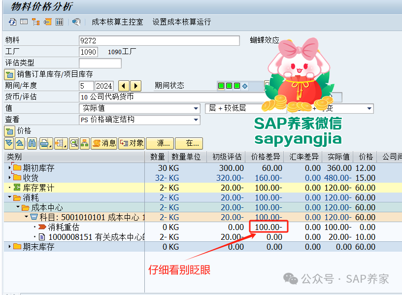402x295 pixels.
Task: Click the expand all nodes icon
Action: pos(9,143)
